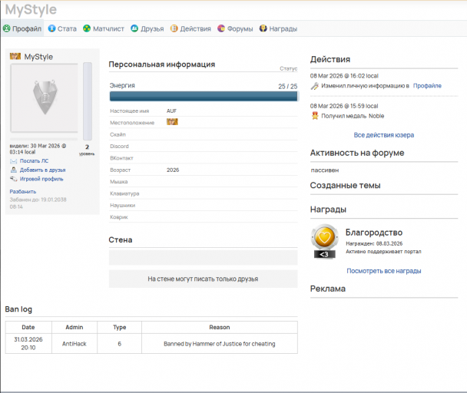467x393 pixels.
Task: Open the Игровой профиль link
Action: point(41,179)
